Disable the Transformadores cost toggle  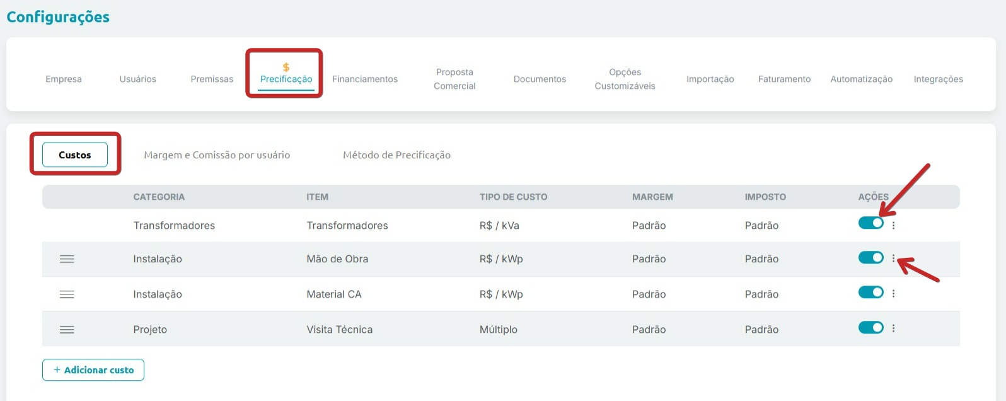point(870,223)
